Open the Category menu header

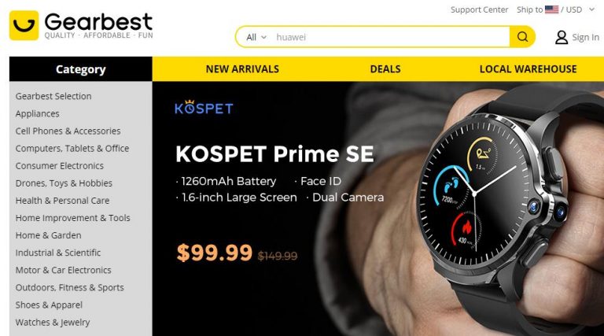tap(80, 69)
